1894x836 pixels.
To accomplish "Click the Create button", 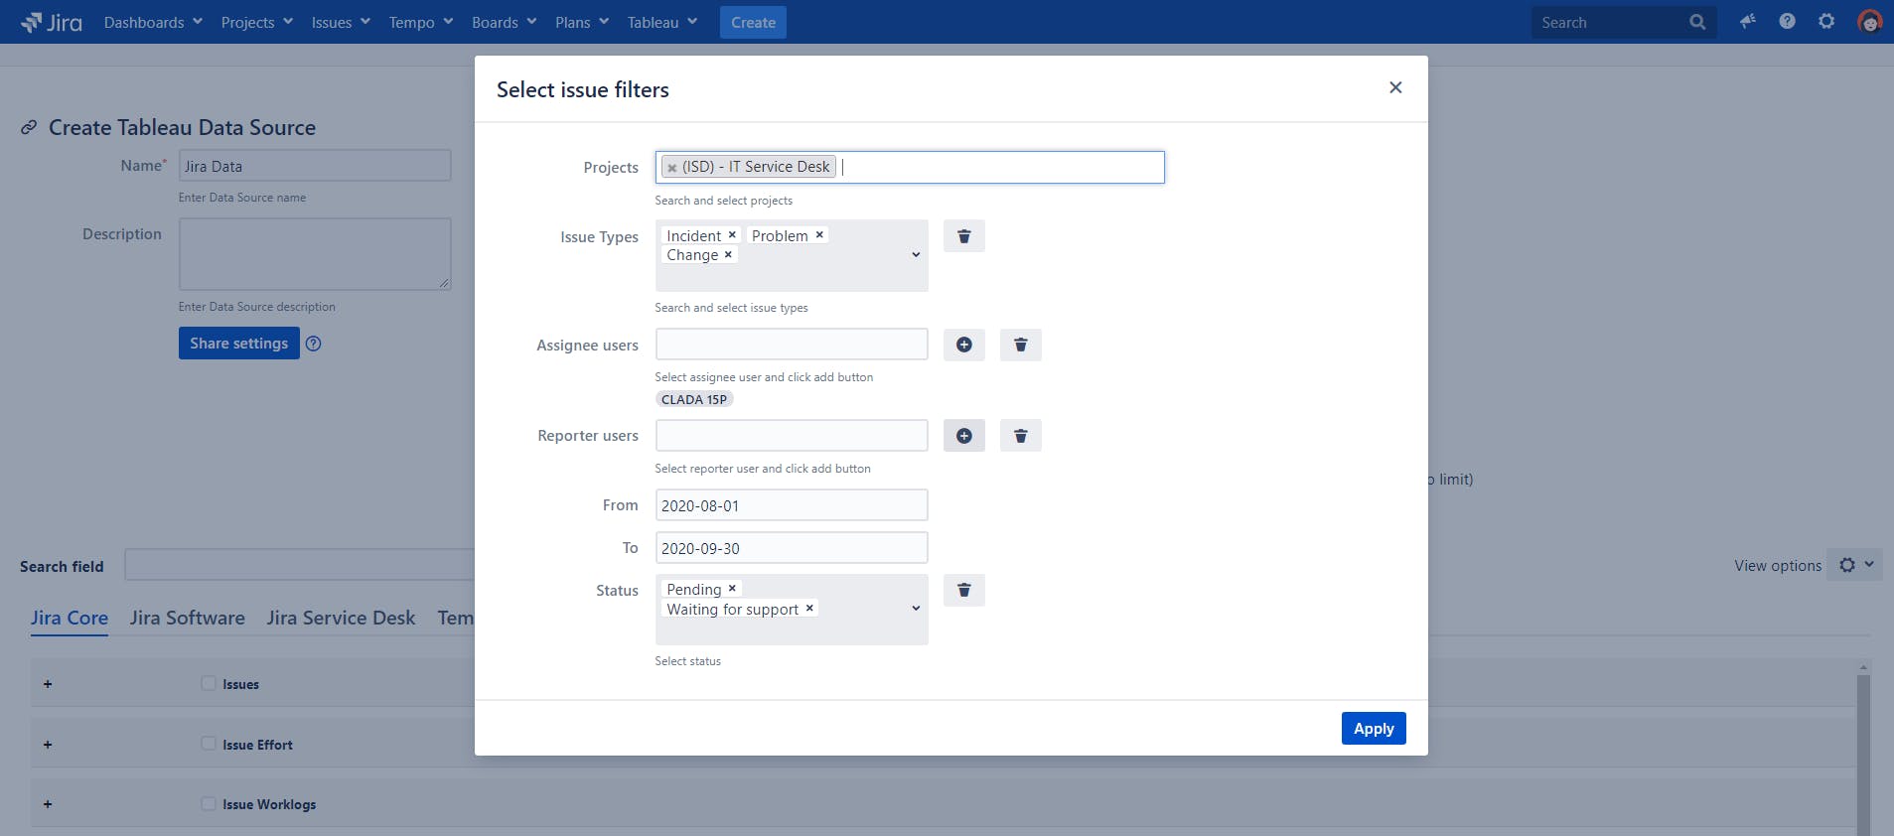I will pyautogui.click(x=753, y=22).
